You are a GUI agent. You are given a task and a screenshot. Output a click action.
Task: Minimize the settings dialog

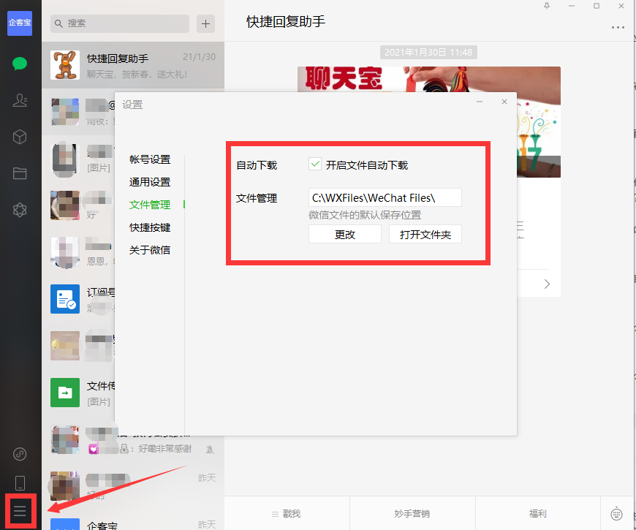pyautogui.click(x=480, y=102)
